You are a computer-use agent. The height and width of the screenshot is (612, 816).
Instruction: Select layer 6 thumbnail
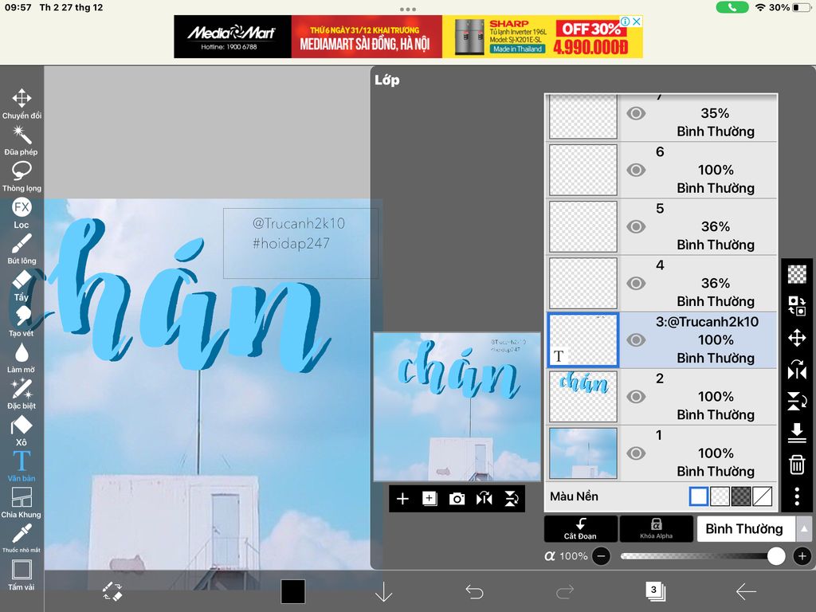click(583, 171)
